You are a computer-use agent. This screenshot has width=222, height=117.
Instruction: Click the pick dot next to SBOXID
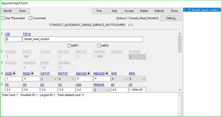[89, 73]
